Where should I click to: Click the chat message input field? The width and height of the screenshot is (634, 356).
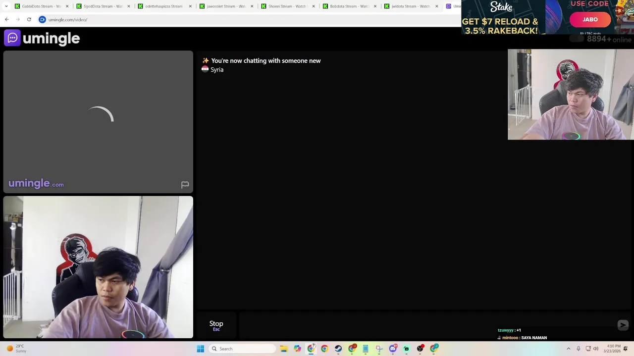[x=426, y=325]
